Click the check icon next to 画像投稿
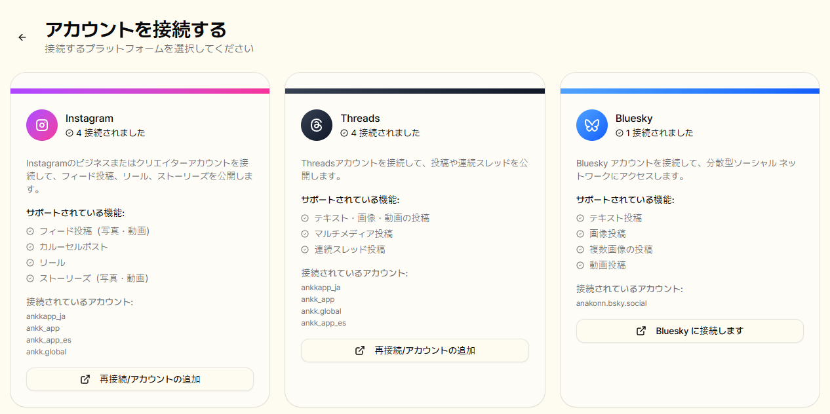This screenshot has width=830, height=414. click(x=580, y=234)
